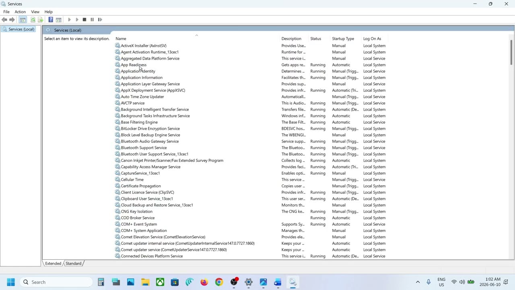The width and height of the screenshot is (515, 290).
Task: Open Calculator from the taskbar
Action: pos(101,282)
